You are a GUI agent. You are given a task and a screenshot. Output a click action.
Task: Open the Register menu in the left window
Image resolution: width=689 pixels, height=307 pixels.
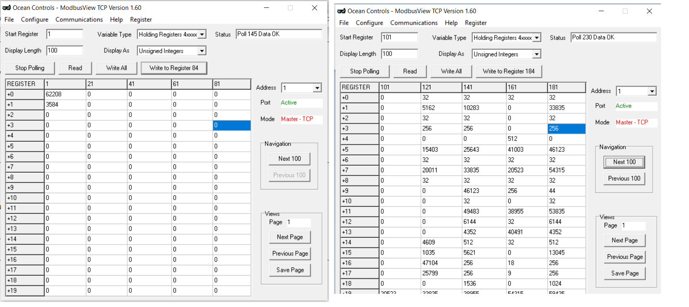click(141, 19)
